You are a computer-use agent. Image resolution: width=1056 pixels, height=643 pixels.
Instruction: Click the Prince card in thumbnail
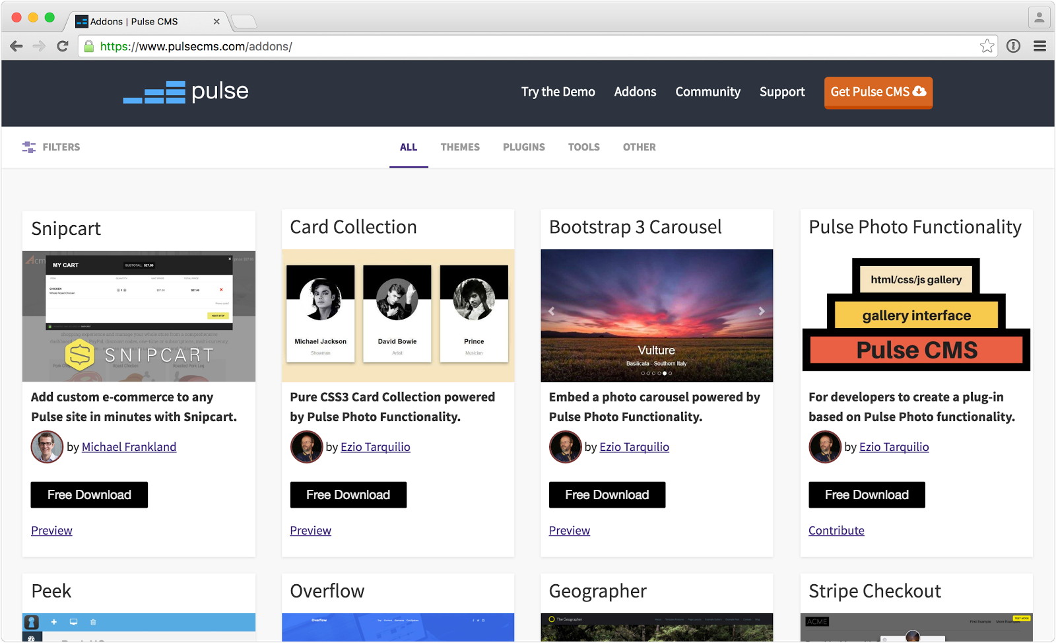[474, 314]
